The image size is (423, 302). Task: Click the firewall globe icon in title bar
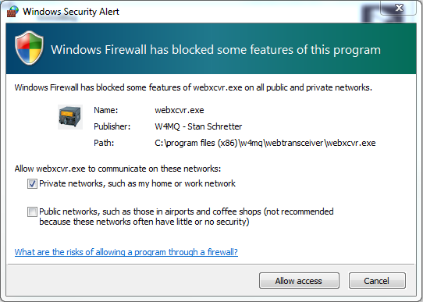click(x=12, y=12)
